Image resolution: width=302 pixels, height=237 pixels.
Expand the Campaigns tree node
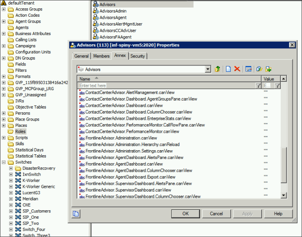pyautogui.click(x=4, y=46)
